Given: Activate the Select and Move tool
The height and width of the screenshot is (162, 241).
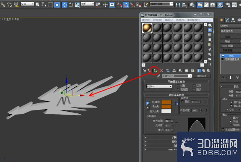Looking at the screenshot, I should tap(65, 5).
